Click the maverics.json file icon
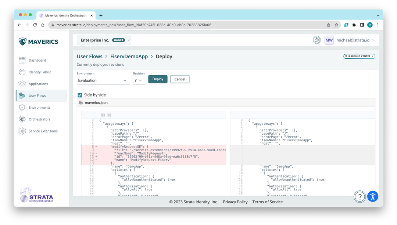This screenshot has height=225, width=397. [x=81, y=103]
